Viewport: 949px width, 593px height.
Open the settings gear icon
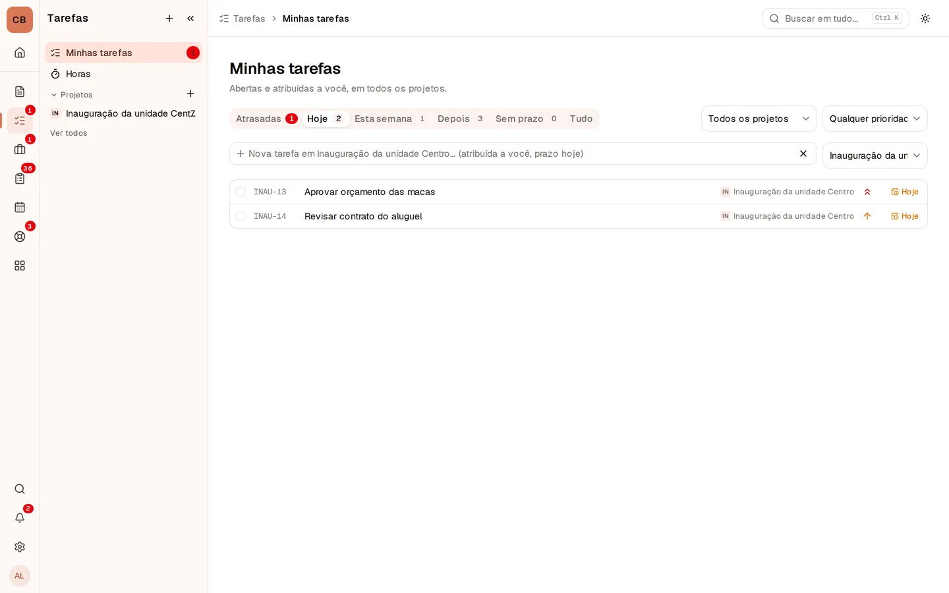(20, 547)
